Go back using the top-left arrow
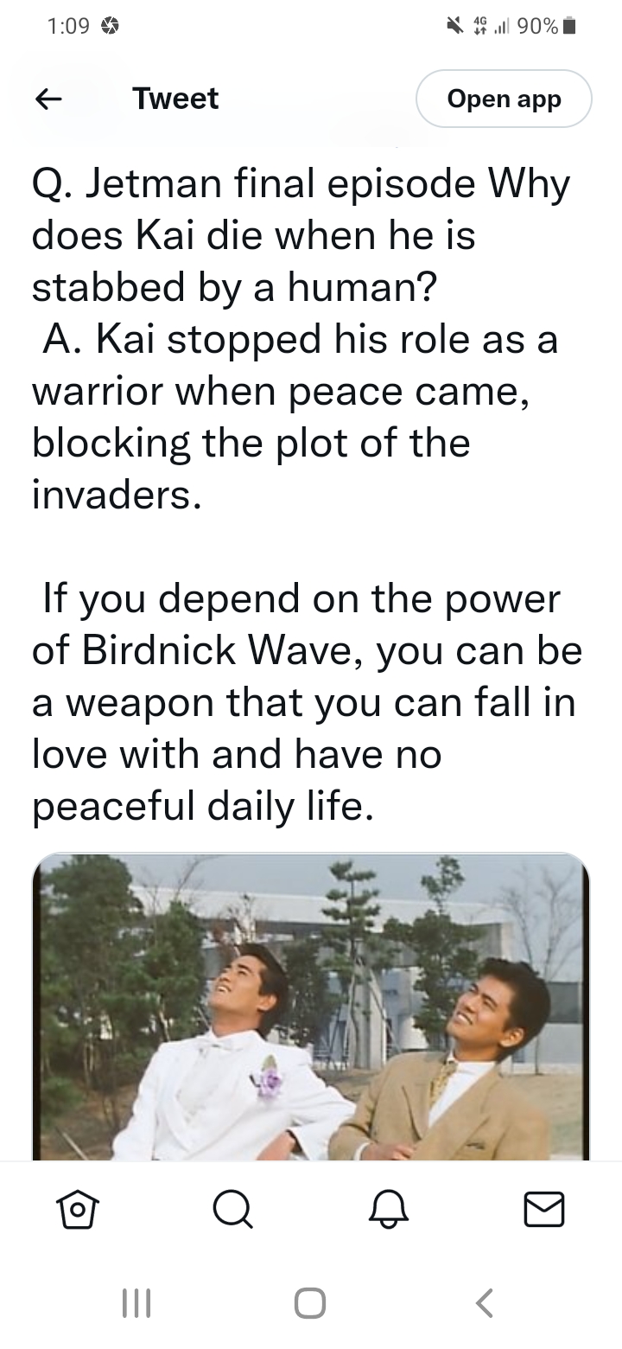The width and height of the screenshot is (622, 1349). point(48,99)
